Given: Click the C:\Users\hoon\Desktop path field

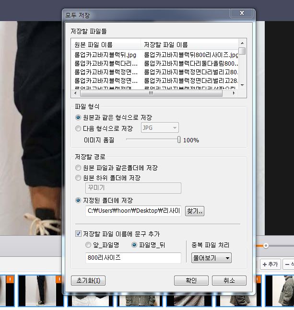Looking at the screenshot, I should point(133,211).
